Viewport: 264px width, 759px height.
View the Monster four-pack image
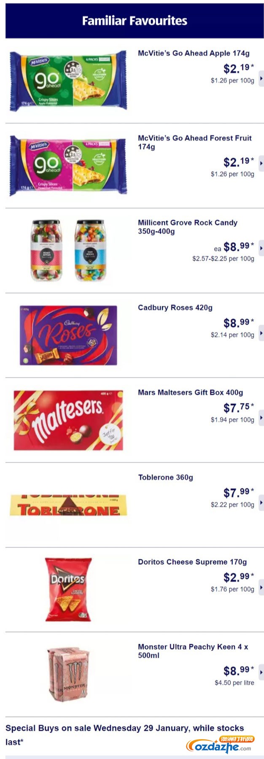click(x=67, y=675)
